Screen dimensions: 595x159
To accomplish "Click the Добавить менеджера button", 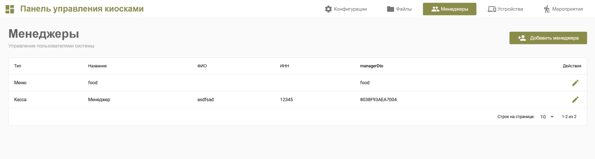I will tap(548, 38).
